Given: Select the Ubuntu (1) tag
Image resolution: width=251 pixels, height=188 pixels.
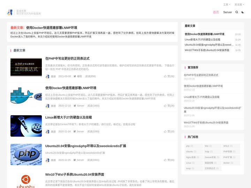Looking at the screenshot, I should (193, 151).
